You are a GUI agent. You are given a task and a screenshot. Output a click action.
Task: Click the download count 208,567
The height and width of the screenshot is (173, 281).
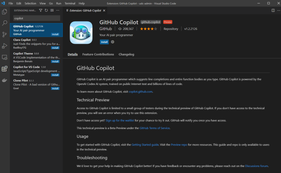pos(126,29)
